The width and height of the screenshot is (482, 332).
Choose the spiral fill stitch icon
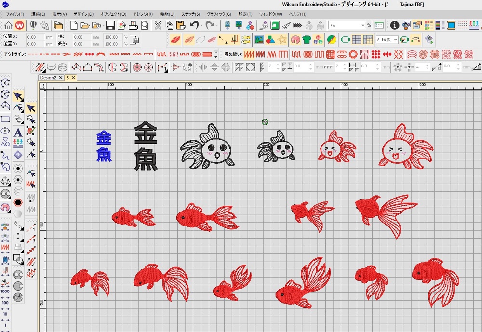pos(423,54)
